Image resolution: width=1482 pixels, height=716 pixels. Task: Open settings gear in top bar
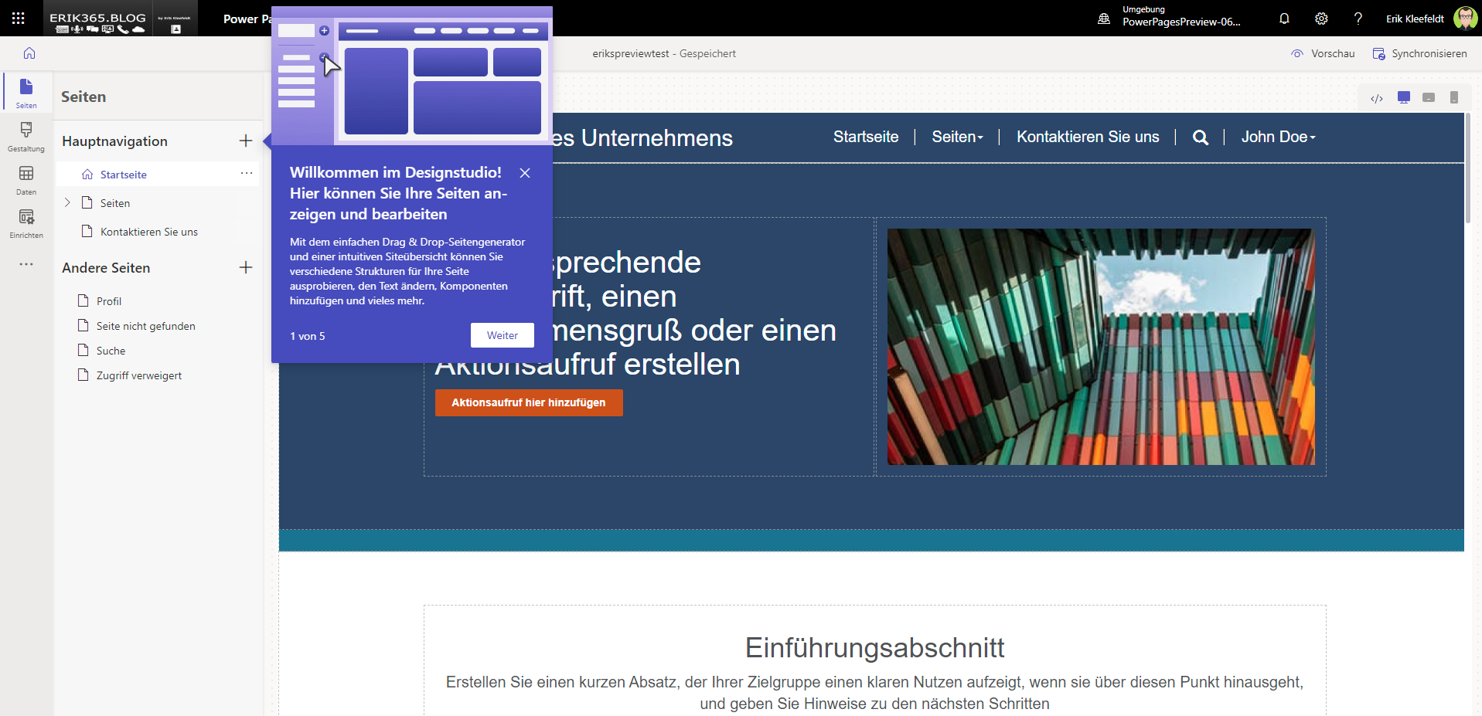pos(1321,19)
